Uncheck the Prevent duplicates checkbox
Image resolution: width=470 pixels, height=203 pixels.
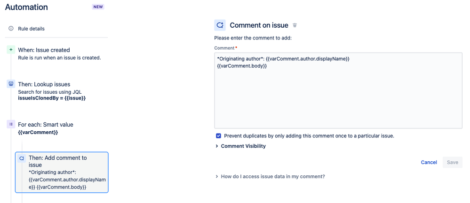click(x=218, y=136)
